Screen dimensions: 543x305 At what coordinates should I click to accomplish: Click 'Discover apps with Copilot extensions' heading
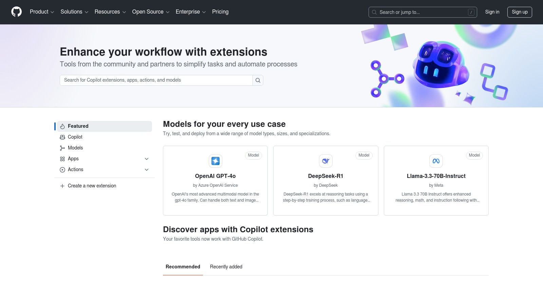click(238, 229)
